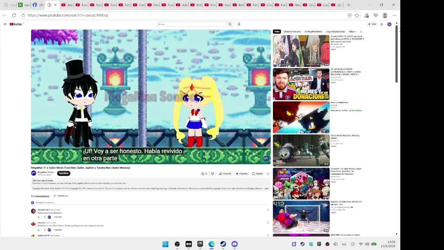The width and height of the screenshot is (444, 250).
Task: Open the video's more actions menu
Action: [x=268, y=174]
